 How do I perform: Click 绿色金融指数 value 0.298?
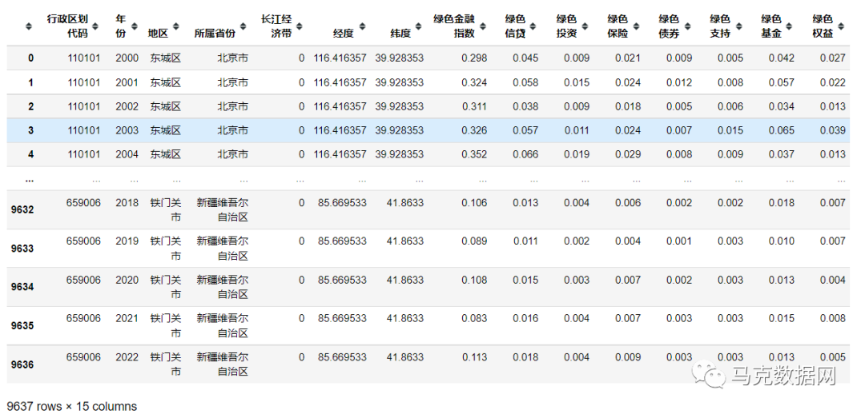tap(474, 58)
